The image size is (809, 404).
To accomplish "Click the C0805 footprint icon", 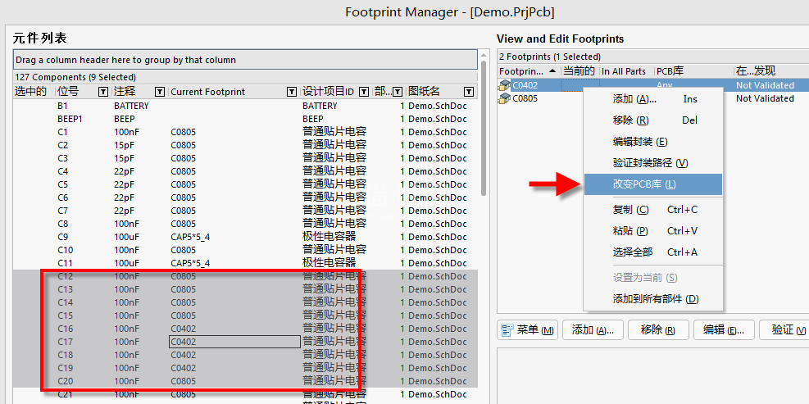I will click(x=506, y=98).
